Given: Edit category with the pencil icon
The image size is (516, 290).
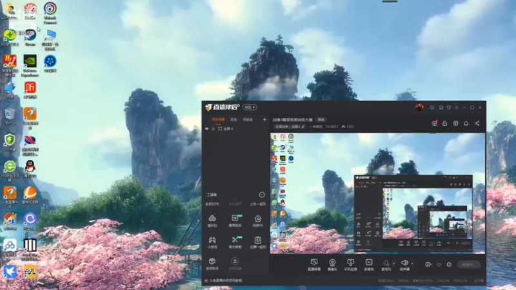Looking at the screenshot, I should [303, 126].
